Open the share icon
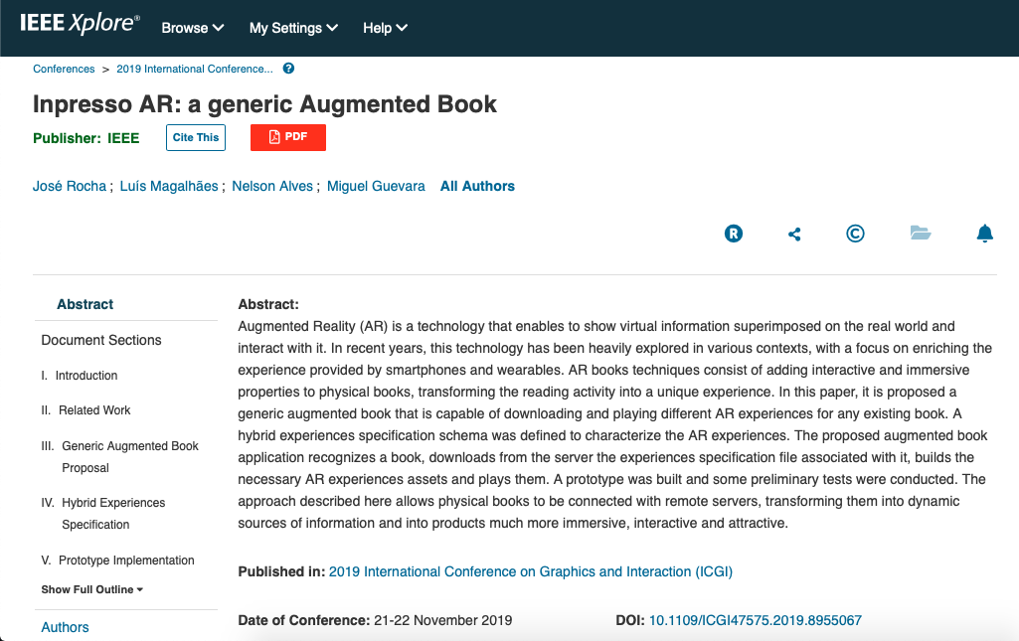The image size is (1019, 641). coord(794,234)
